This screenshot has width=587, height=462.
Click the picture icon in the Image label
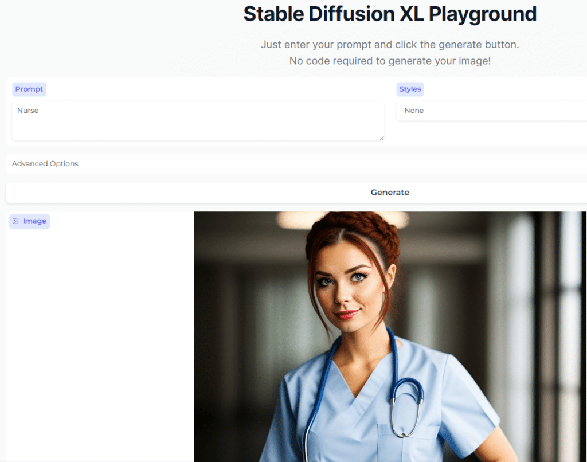tap(15, 221)
